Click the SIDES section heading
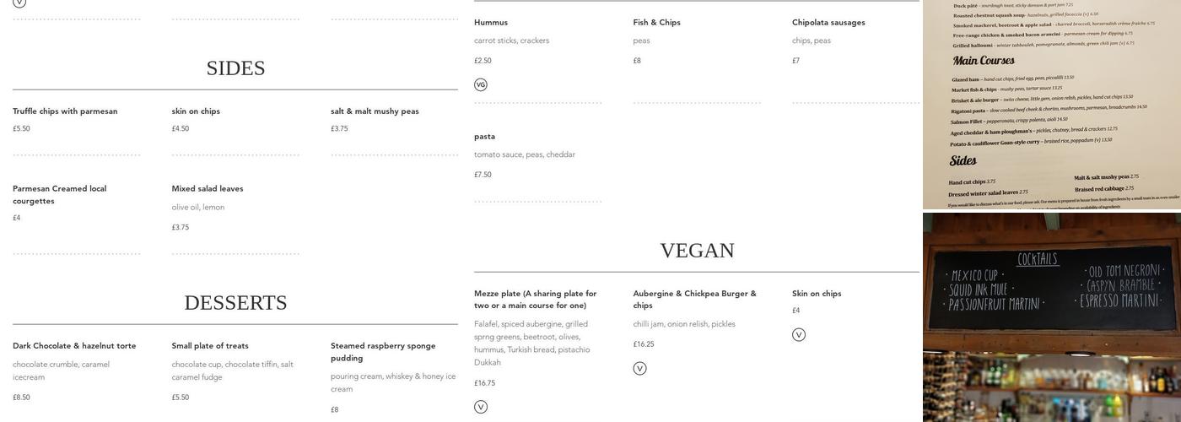The image size is (1181, 422). pyautogui.click(x=235, y=68)
